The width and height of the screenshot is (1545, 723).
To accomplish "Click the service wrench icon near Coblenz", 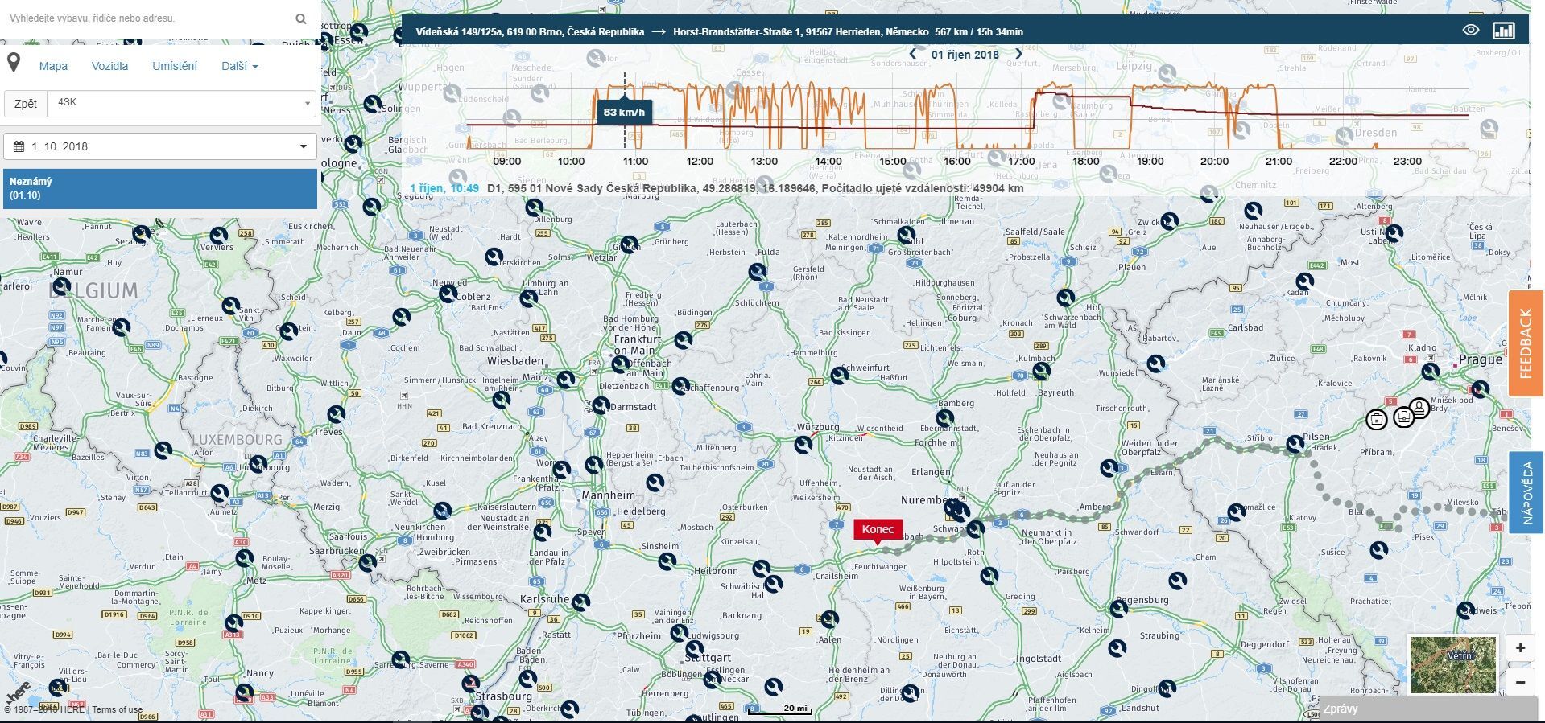I will (448, 294).
